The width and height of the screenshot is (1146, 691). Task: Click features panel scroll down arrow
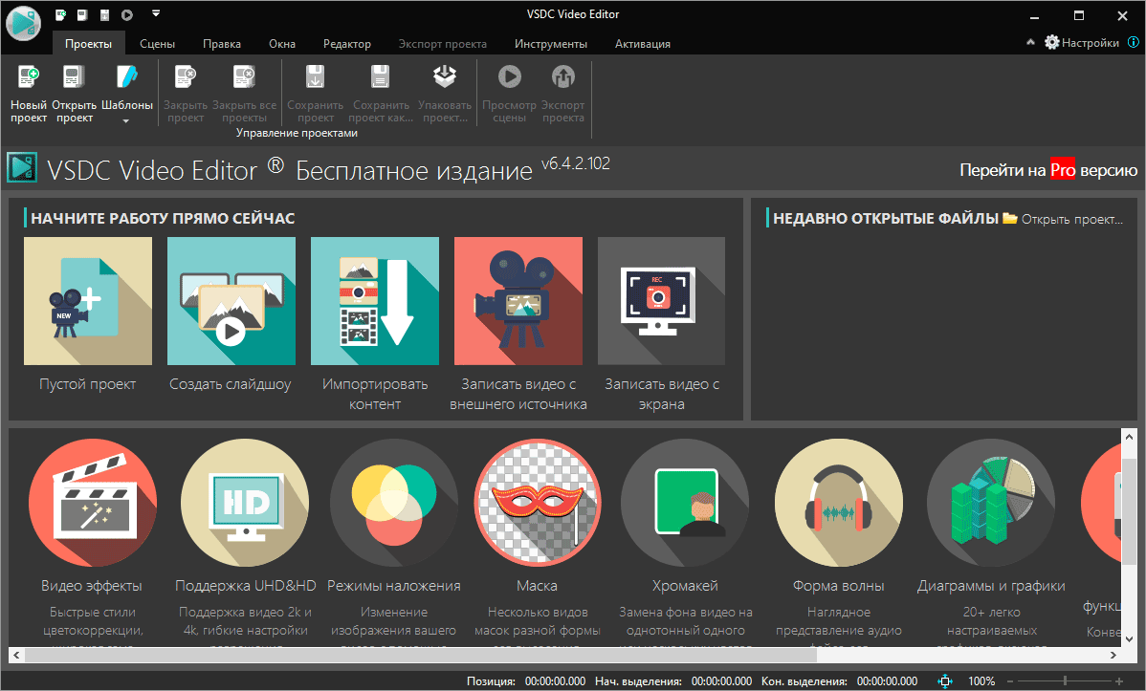click(1129, 639)
